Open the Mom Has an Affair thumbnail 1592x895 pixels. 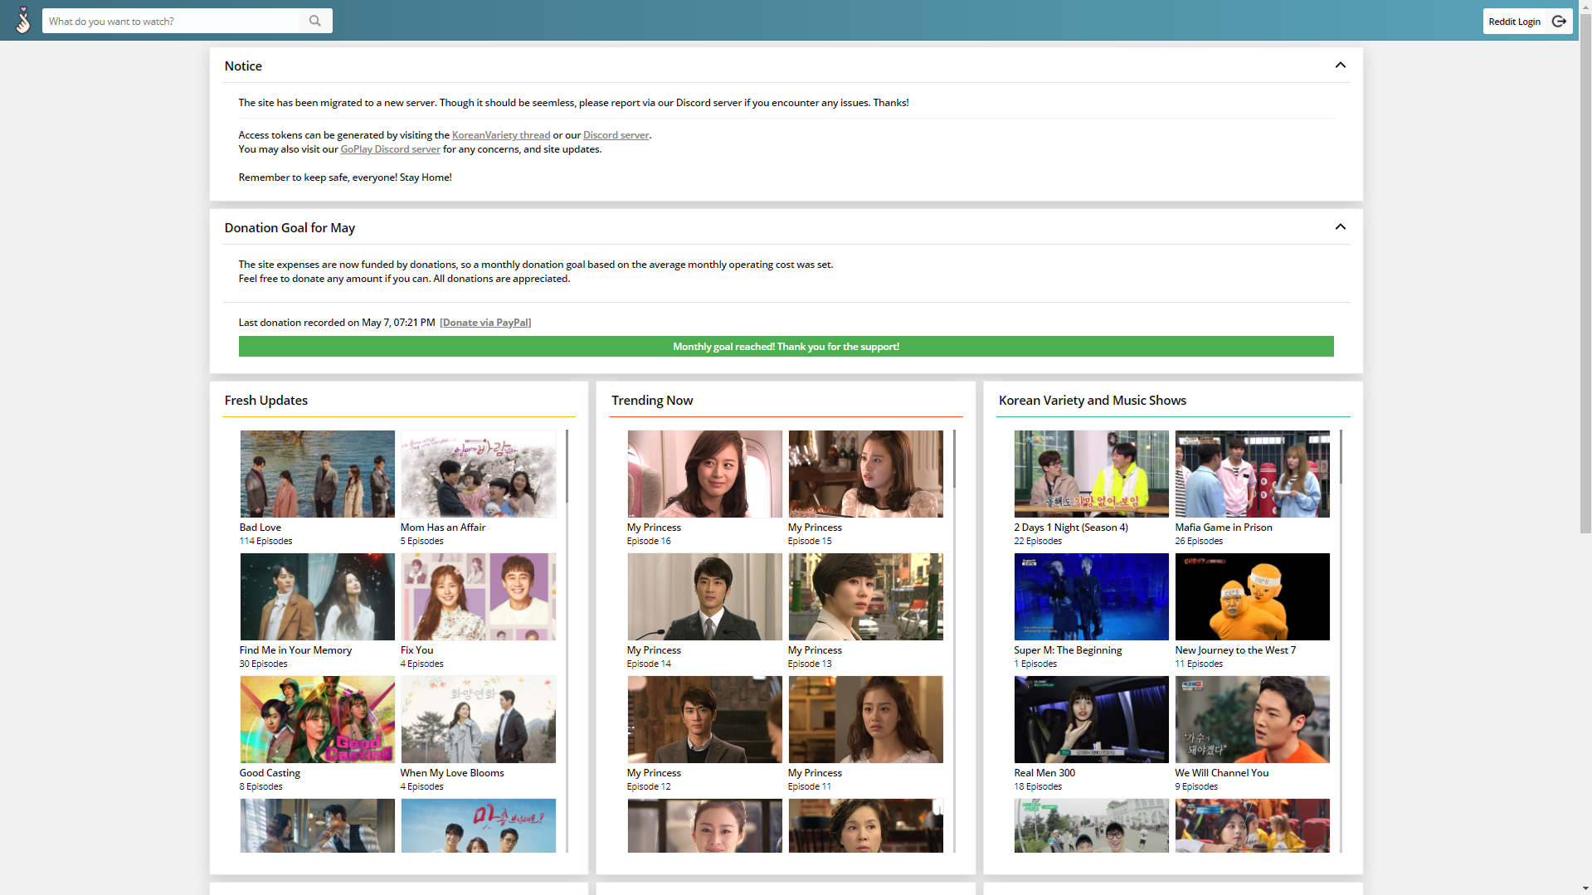(478, 474)
